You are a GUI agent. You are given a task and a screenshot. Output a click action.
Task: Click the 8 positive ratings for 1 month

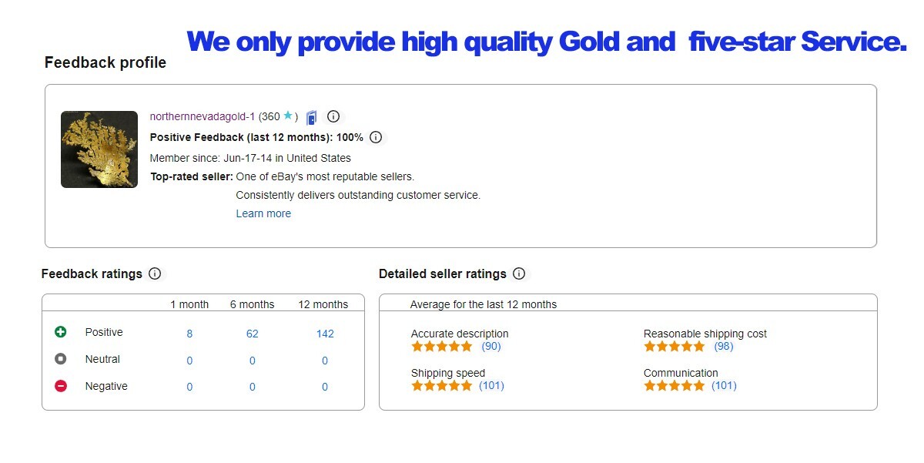pos(189,334)
